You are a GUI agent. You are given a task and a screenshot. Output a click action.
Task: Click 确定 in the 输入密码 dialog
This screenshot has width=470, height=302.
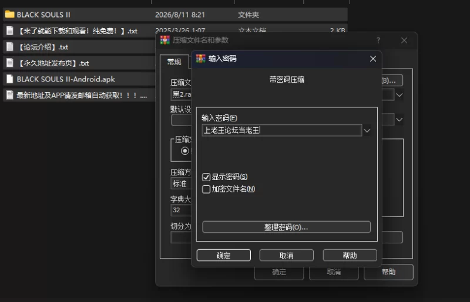pos(224,255)
